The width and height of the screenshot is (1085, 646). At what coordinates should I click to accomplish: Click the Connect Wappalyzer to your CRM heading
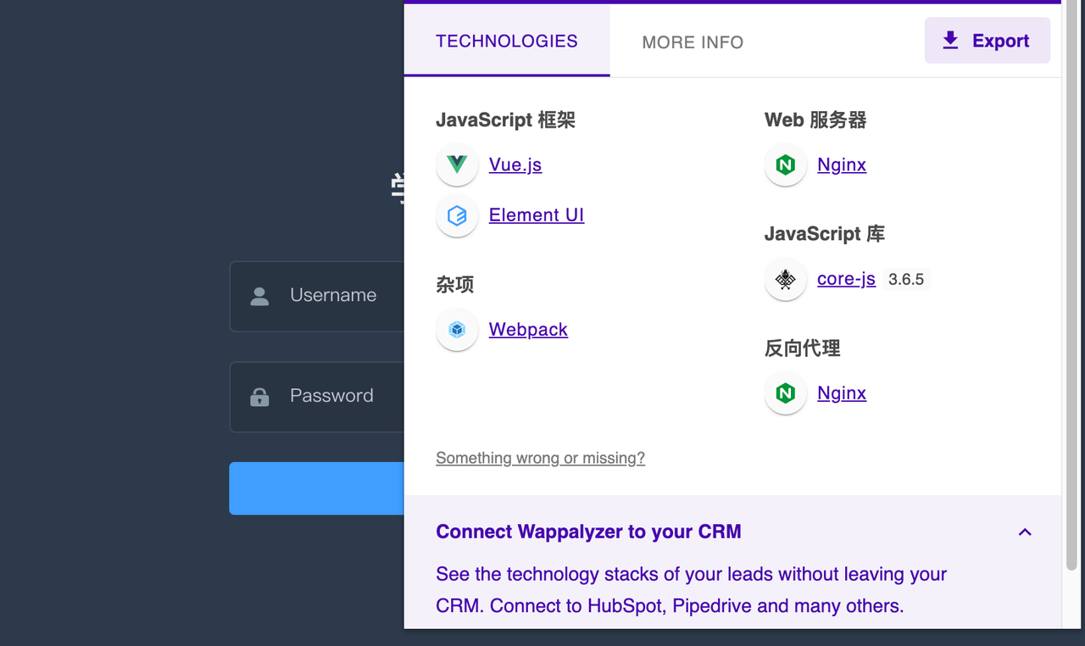point(588,532)
